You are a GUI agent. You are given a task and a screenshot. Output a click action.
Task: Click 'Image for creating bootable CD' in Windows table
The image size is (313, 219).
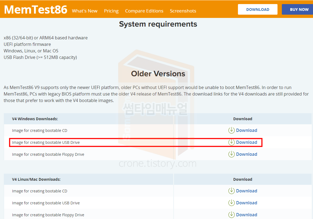(x=40, y=131)
